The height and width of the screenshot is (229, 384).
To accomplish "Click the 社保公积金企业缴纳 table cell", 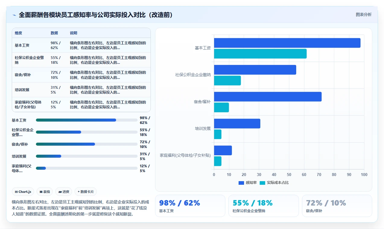I will 29,60.
